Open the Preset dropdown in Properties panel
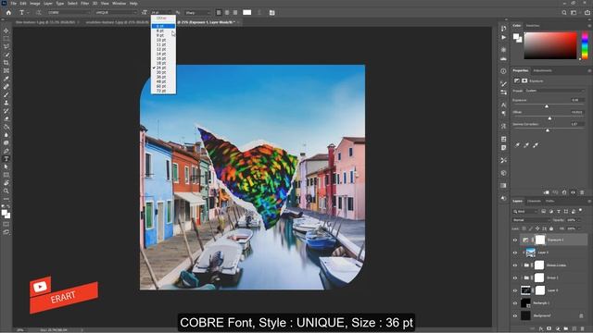 click(x=554, y=91)
